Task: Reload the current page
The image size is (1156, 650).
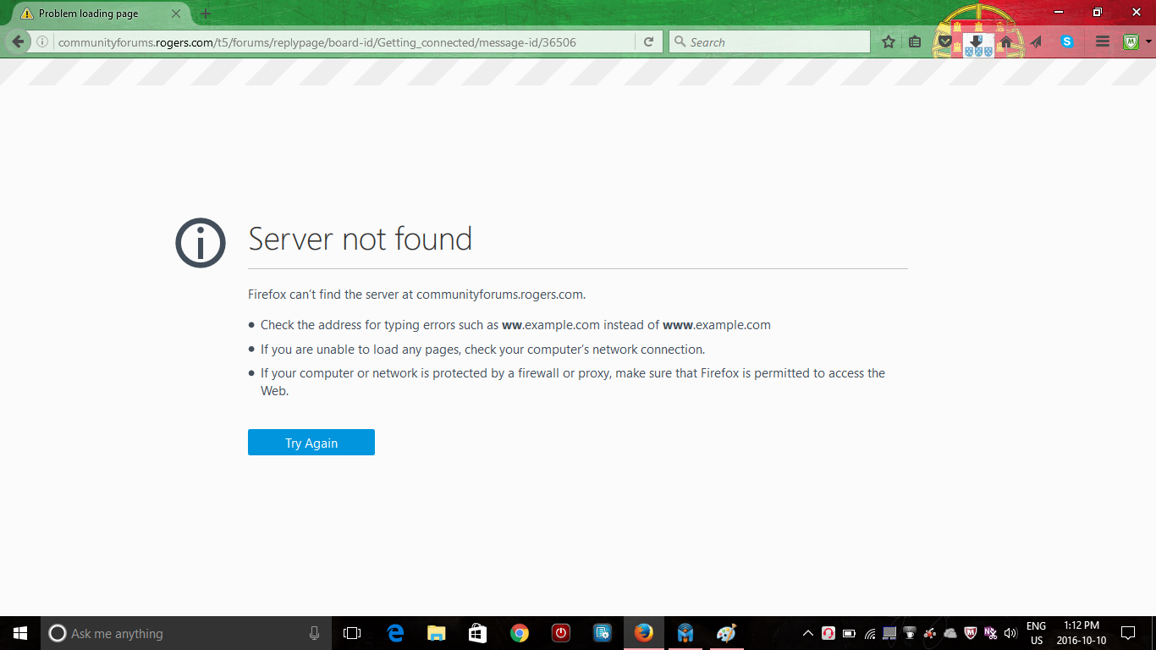Action: [x=648, y=41]
